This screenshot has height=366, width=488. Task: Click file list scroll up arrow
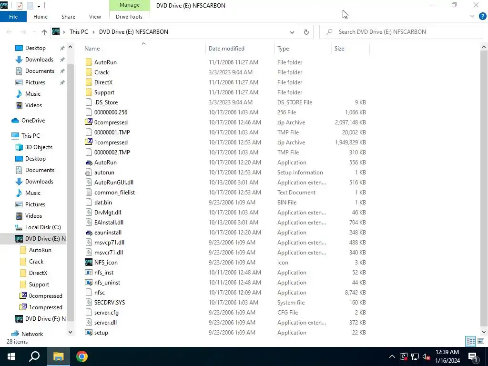pyautogui.click(x=484, y=47)
